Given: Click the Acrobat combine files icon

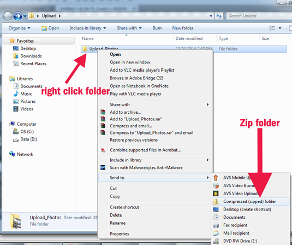Looking at the screenshot, I should click(103, 150).
